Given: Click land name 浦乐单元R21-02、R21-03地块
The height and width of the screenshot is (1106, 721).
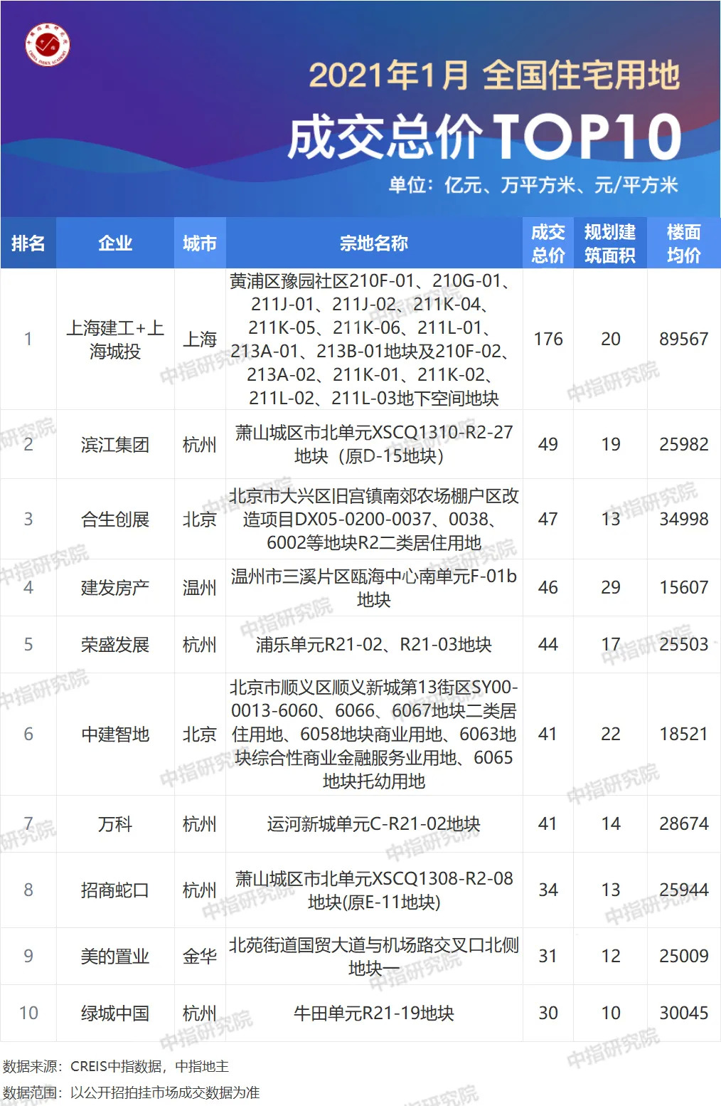Looking at the screenshot, I should point(374,645).
